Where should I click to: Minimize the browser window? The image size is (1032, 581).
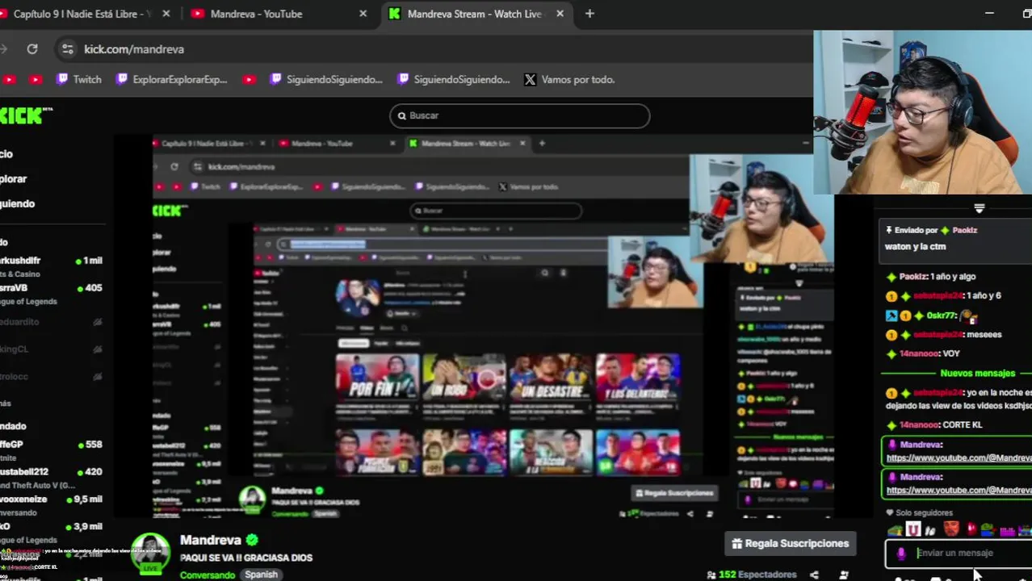point(990,14)
